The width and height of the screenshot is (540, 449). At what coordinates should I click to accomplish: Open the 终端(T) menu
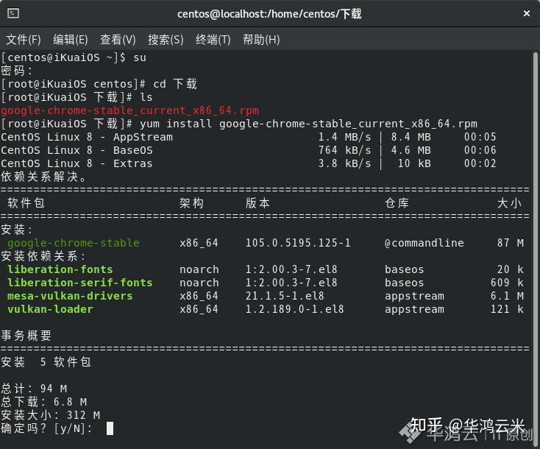pyautogui.click(x=213, y=40)
